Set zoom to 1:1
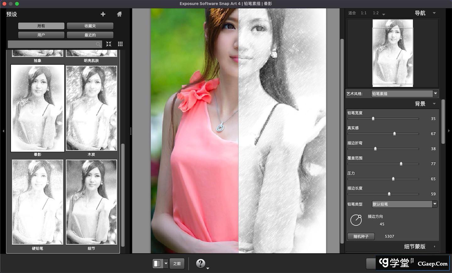This screenshot has height=273, width=452. (x=363, y=13)
